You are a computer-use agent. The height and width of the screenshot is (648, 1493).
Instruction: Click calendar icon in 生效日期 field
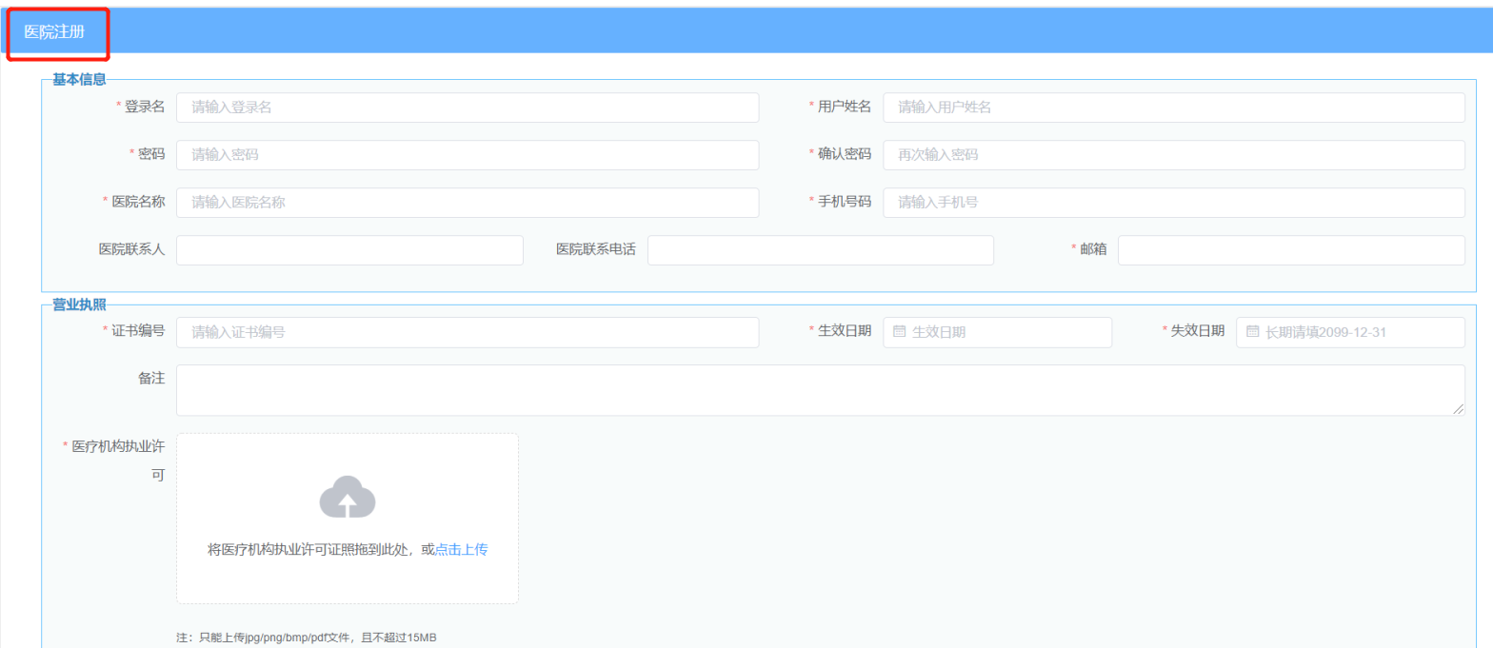pyautogui.click(x=899, y=332)
